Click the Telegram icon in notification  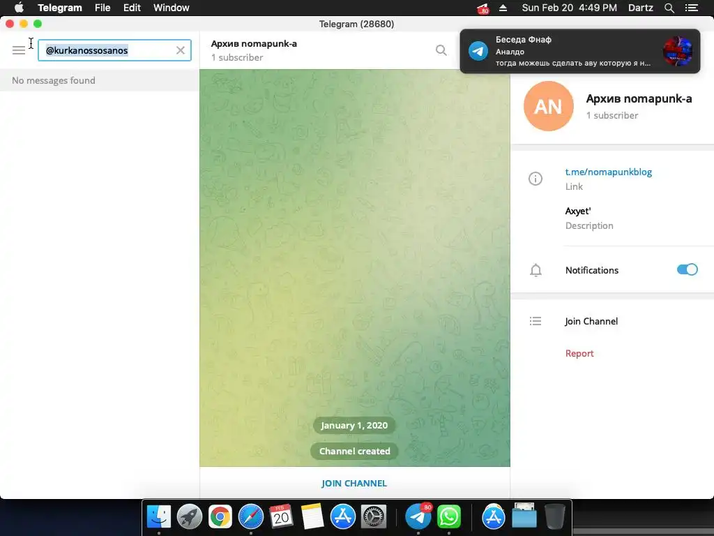coord(478,51)
